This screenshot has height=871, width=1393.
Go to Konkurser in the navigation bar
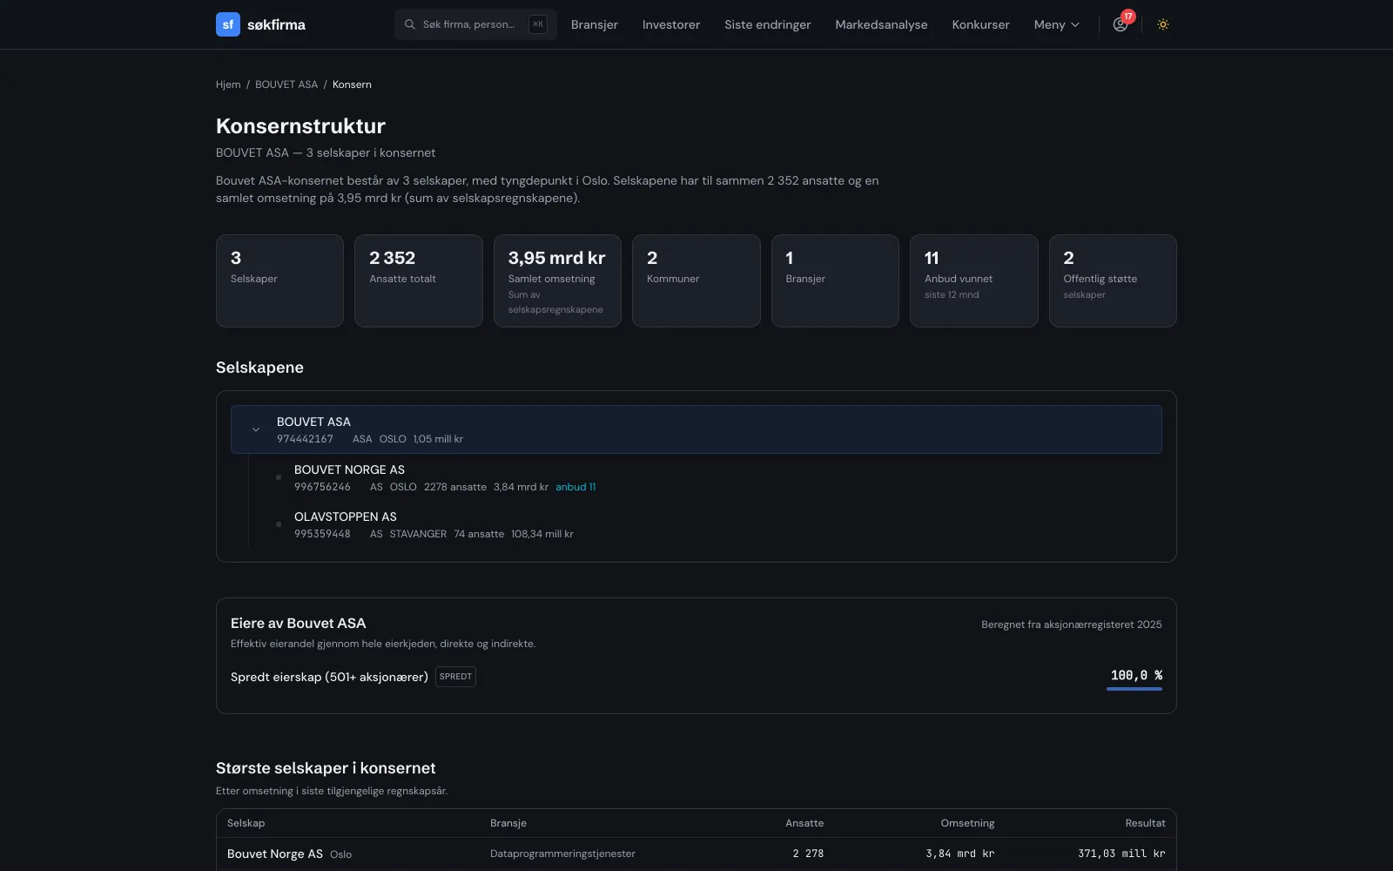coord(981,24)
